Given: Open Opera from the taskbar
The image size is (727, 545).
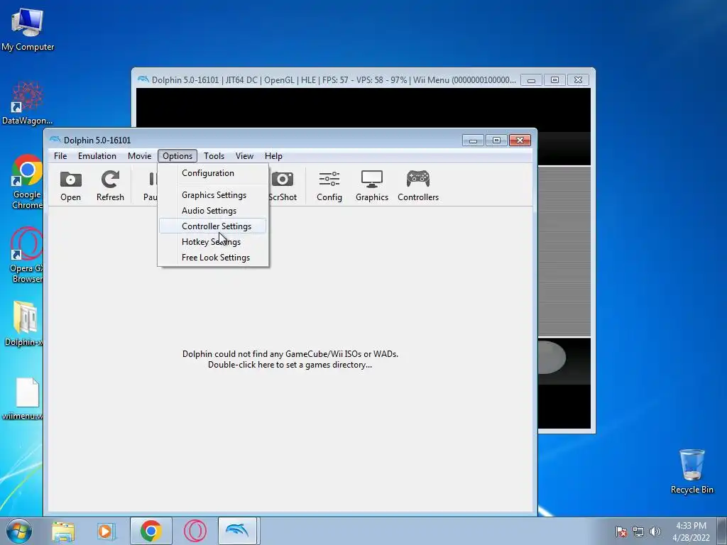Looking at the screenshot, I should click(x=195, y=531).
